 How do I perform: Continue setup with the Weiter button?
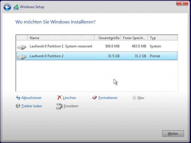click(x=173, y=133)
